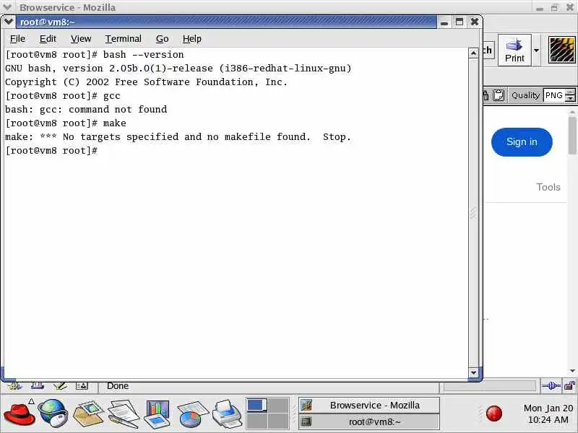
Task: Click the Quality stepper down arrow
Action: point(570,99)
